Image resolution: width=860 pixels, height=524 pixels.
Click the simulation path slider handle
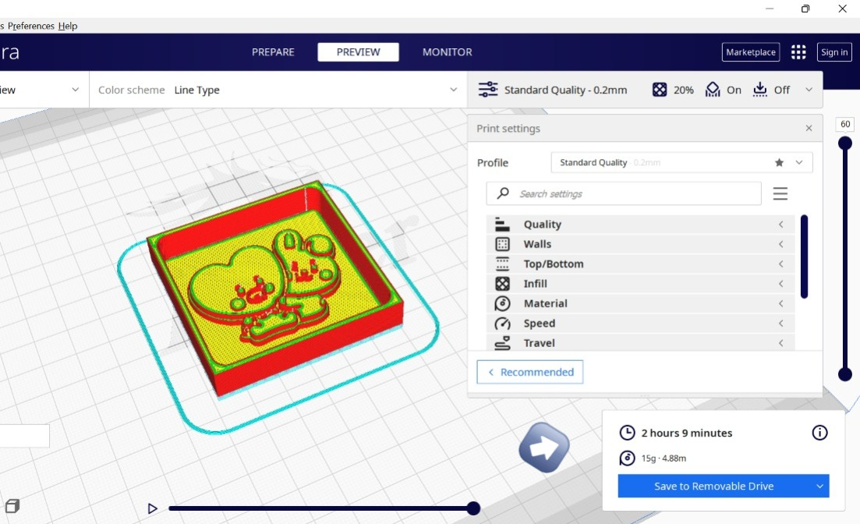[x=473, y=508]
